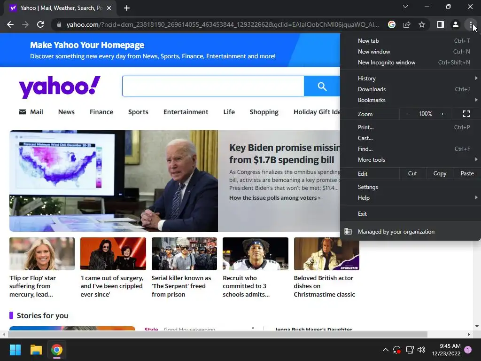Open File Explorer from taskbar
Viewport: 481px width, 361px height.
tap(36, 350)
